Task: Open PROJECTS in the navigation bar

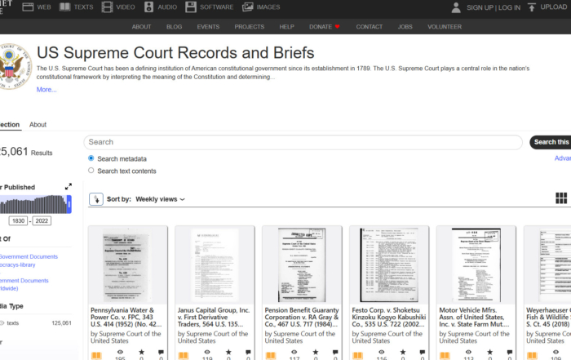Action: click(250, 27)
